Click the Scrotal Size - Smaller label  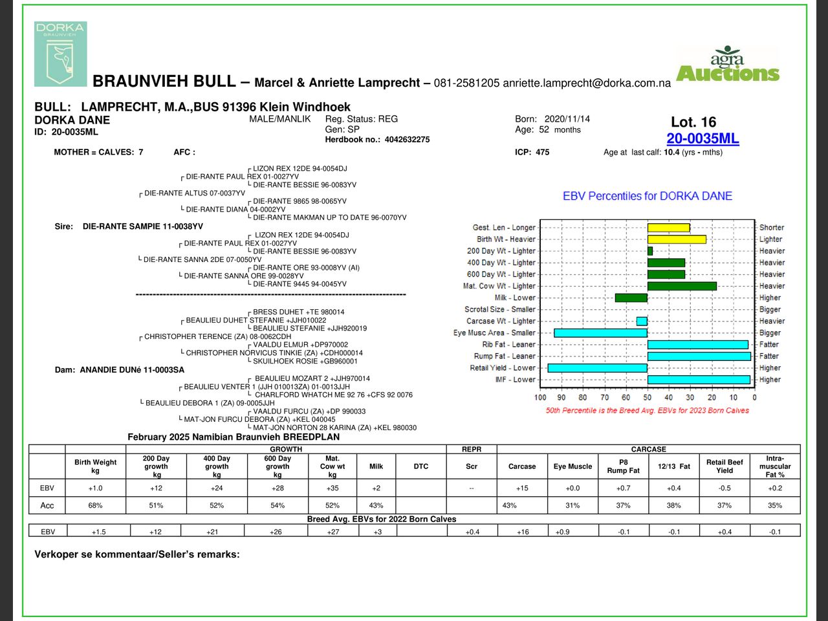tap(500, 309)
